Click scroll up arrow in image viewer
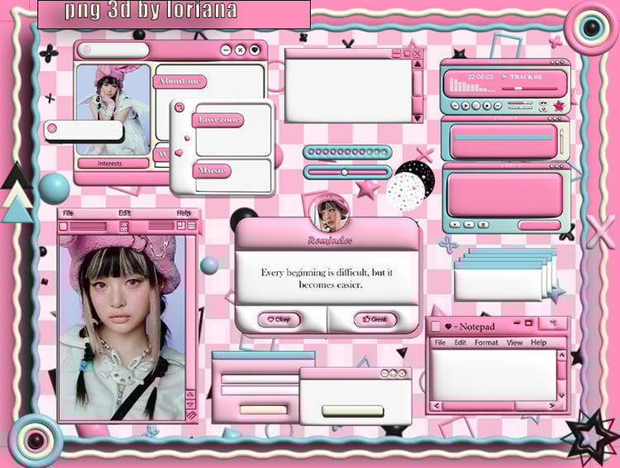This screenshot has width=620, height=468. pyautogui.click(x=191, y=394)
